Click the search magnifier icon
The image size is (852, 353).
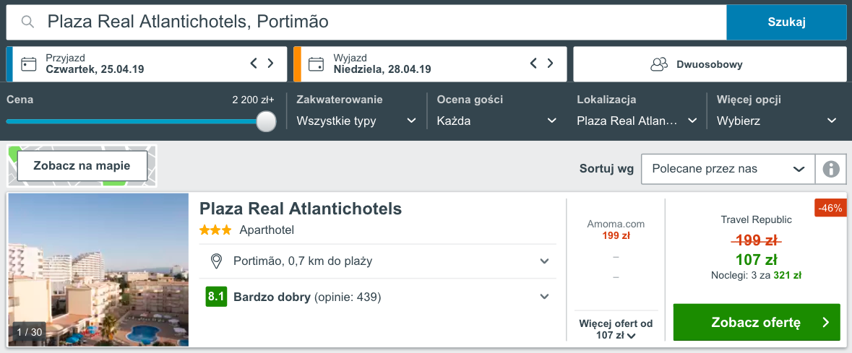tap(28, 22)
